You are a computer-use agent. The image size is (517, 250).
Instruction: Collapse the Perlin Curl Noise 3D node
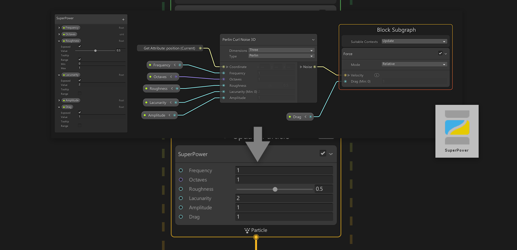313,40
